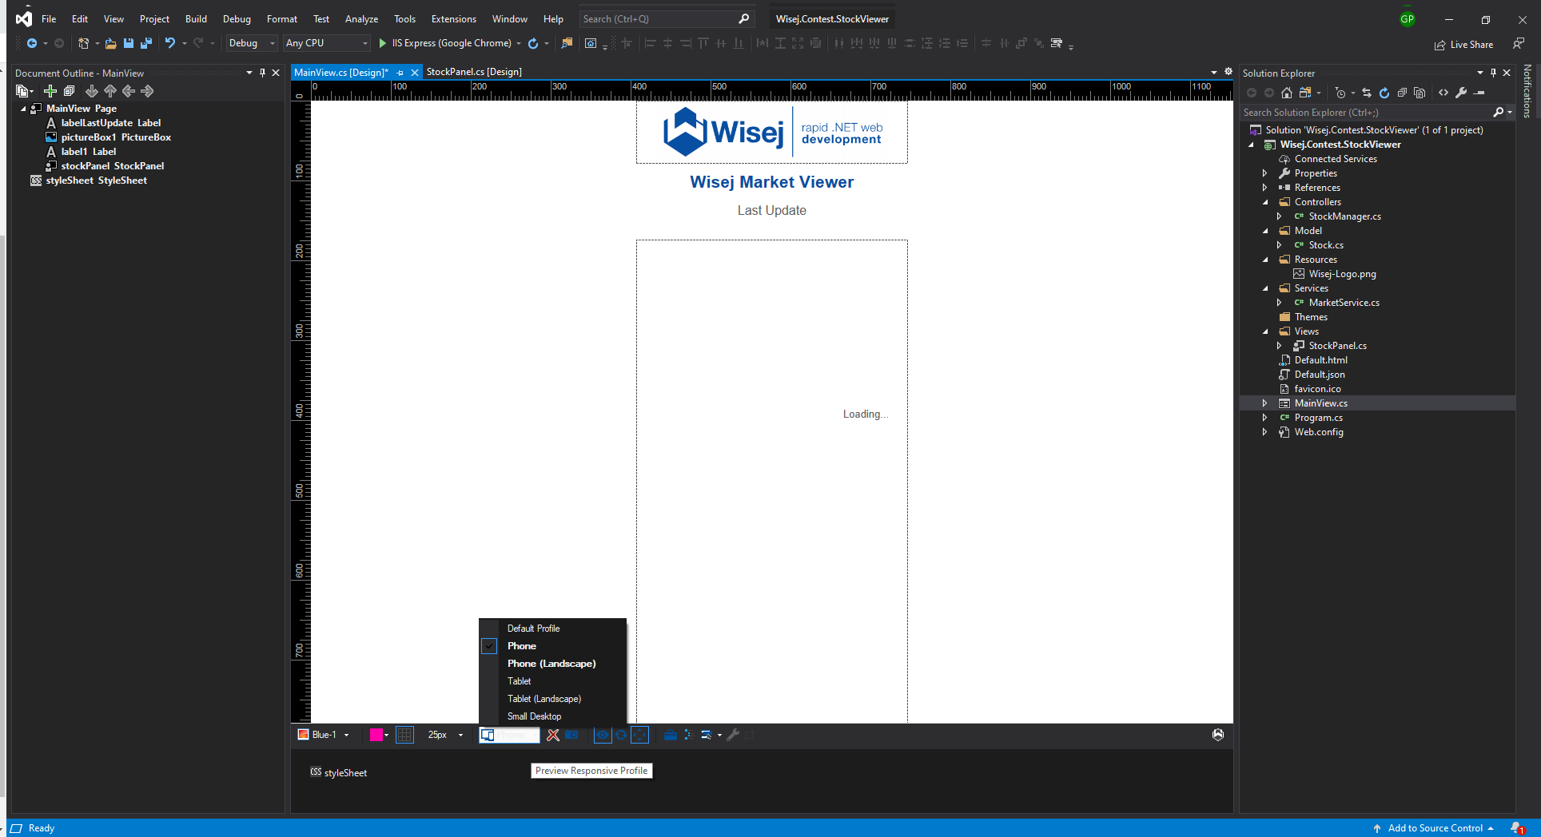Open the Any CPU platform dropdown

pyautogui.click(x=326, y=43)
